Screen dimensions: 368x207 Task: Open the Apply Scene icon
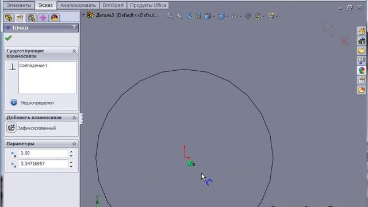(258, 16)
